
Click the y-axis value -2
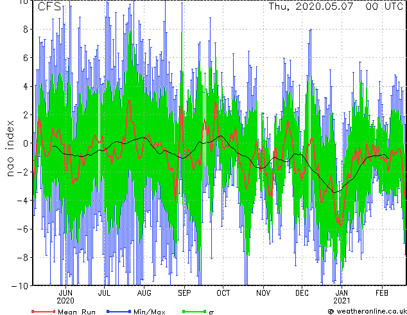click(22, 172)
